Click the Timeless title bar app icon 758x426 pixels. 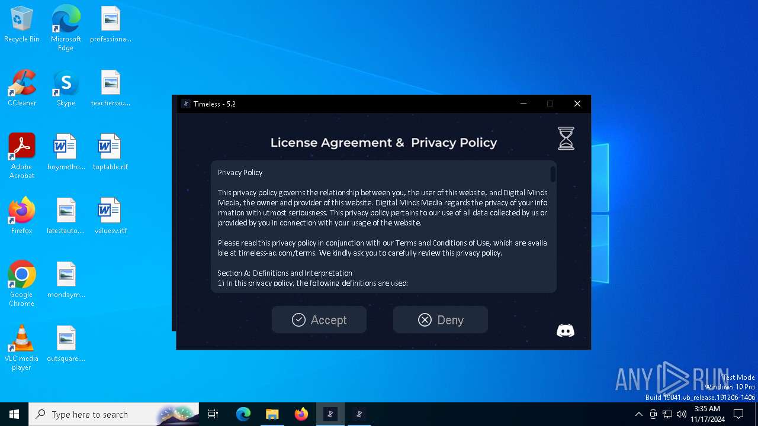coord(186,104)
